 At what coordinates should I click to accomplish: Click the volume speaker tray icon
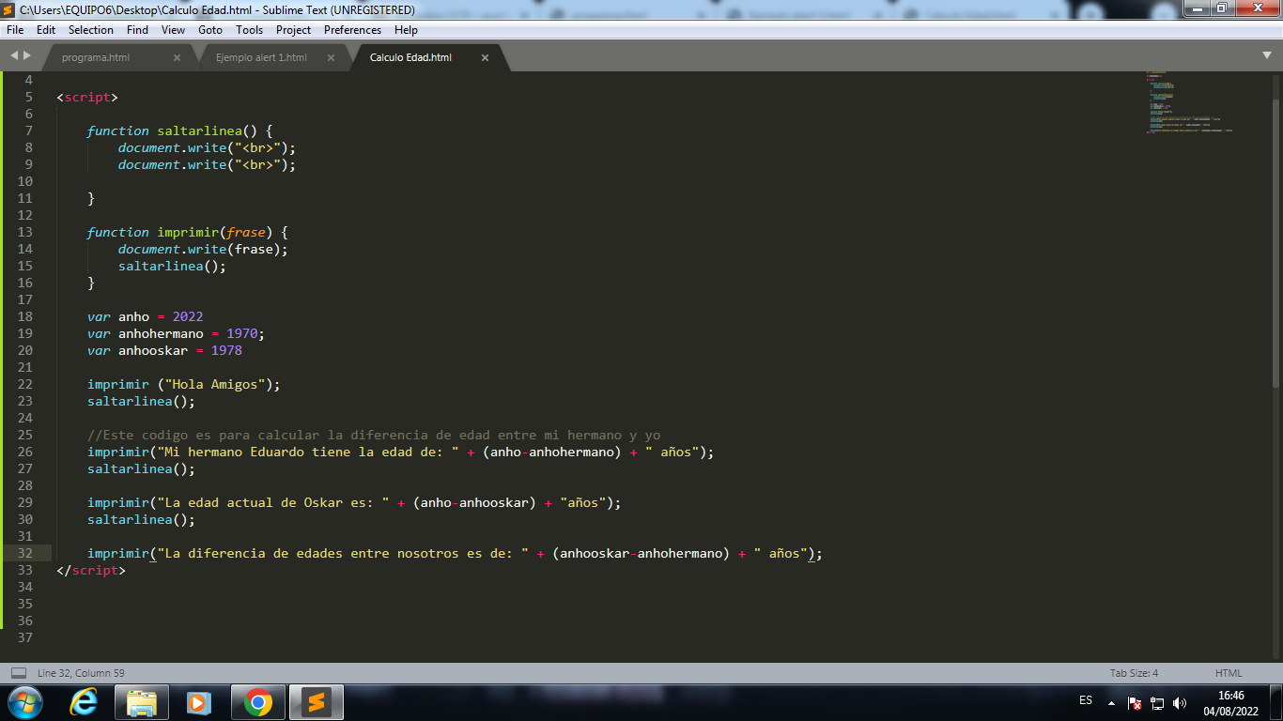1180,702
